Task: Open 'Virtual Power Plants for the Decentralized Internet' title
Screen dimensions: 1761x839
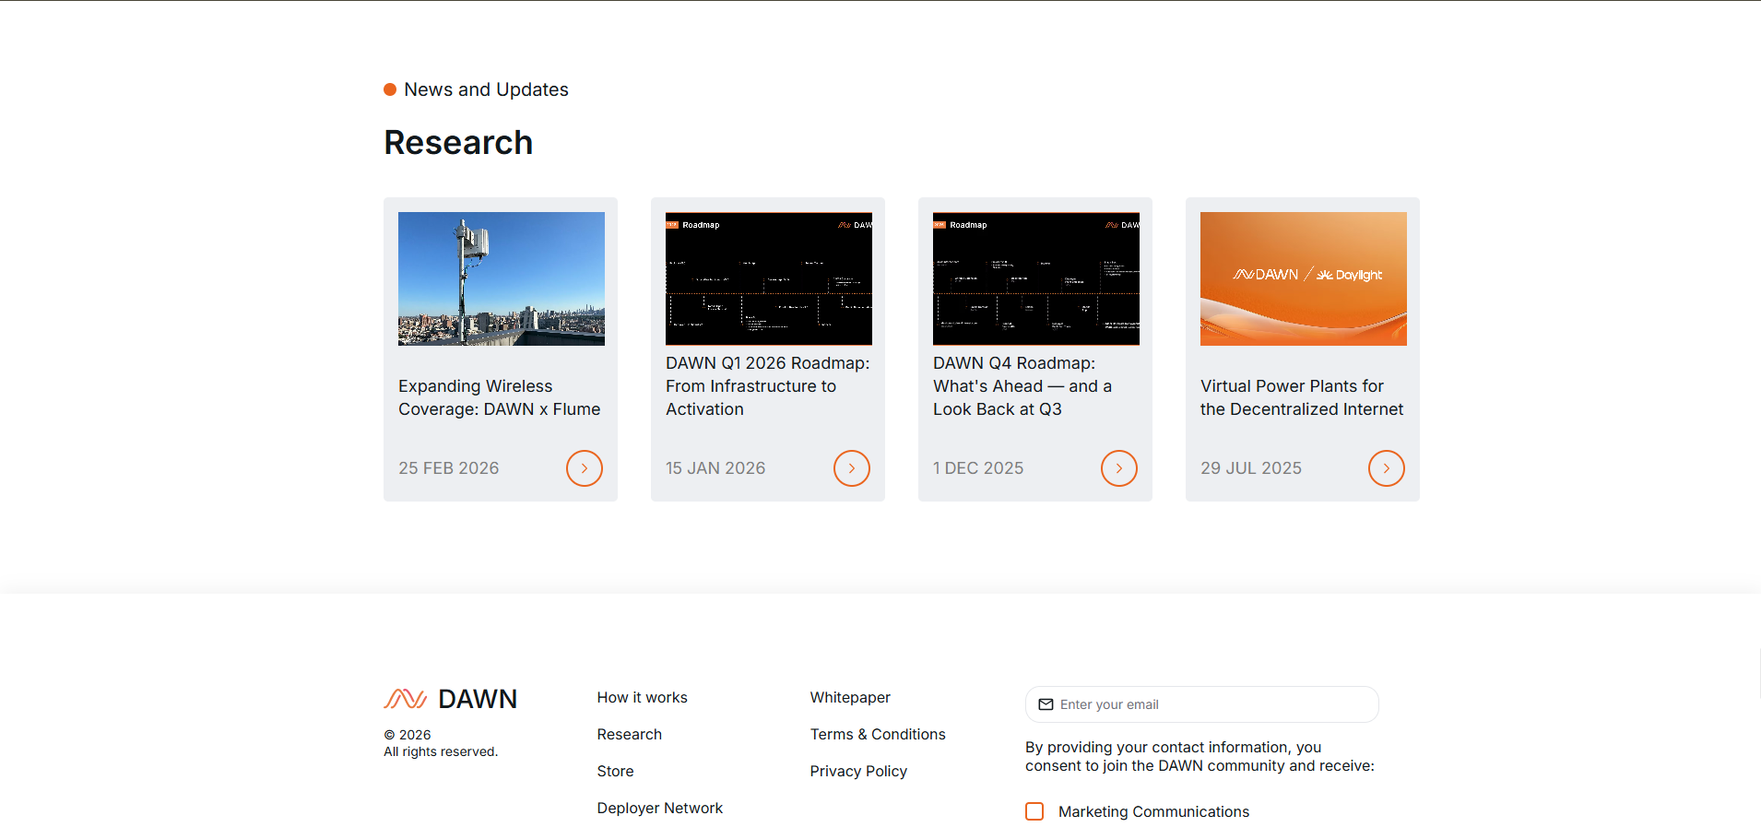Action: point(1302,397)
